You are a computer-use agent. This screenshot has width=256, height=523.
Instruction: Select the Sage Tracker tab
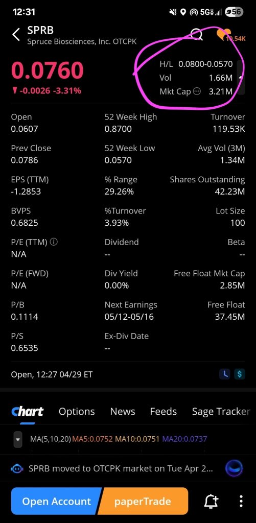221,412
